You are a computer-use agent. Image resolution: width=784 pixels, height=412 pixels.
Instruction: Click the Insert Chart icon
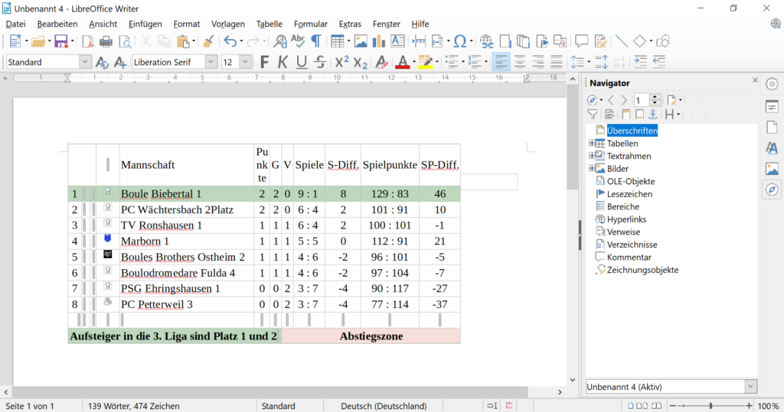(378, 41)
